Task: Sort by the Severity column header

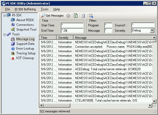Action: pos(65,38)
